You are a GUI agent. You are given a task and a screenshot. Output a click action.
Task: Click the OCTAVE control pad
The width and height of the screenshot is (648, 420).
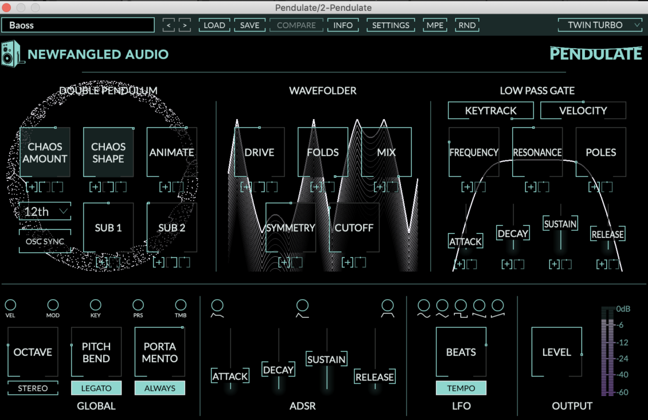33,352
